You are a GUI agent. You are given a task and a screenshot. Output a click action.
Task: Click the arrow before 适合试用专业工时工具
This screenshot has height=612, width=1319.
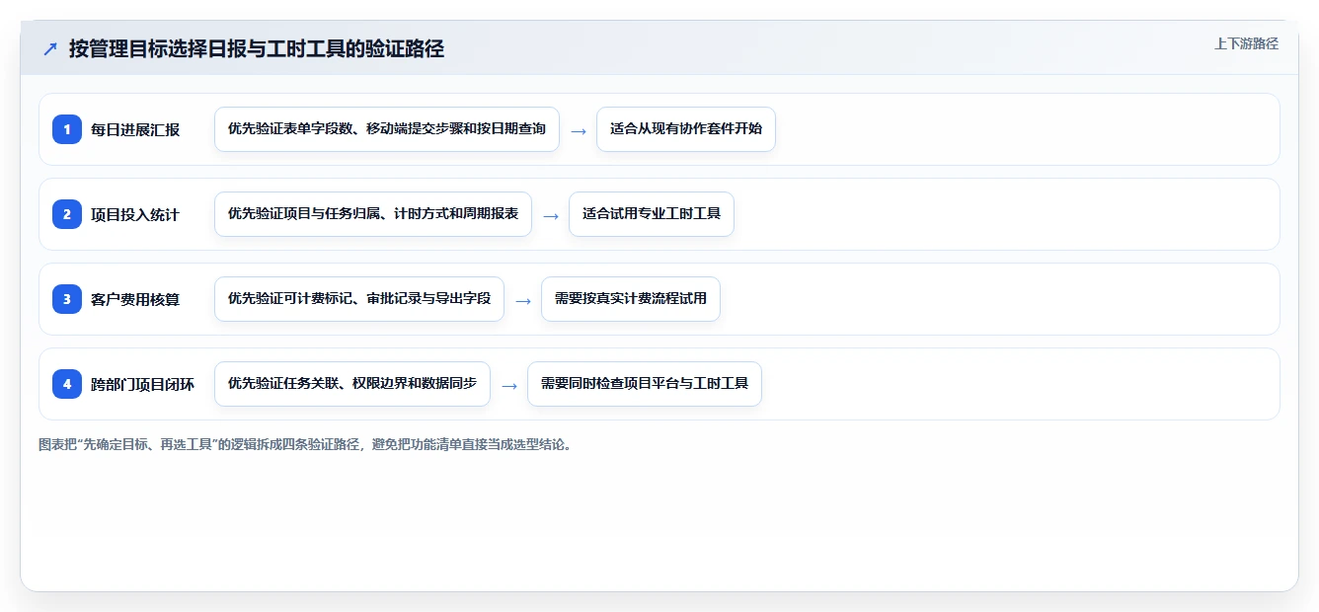pyautogui.click(x=551, y=215)
